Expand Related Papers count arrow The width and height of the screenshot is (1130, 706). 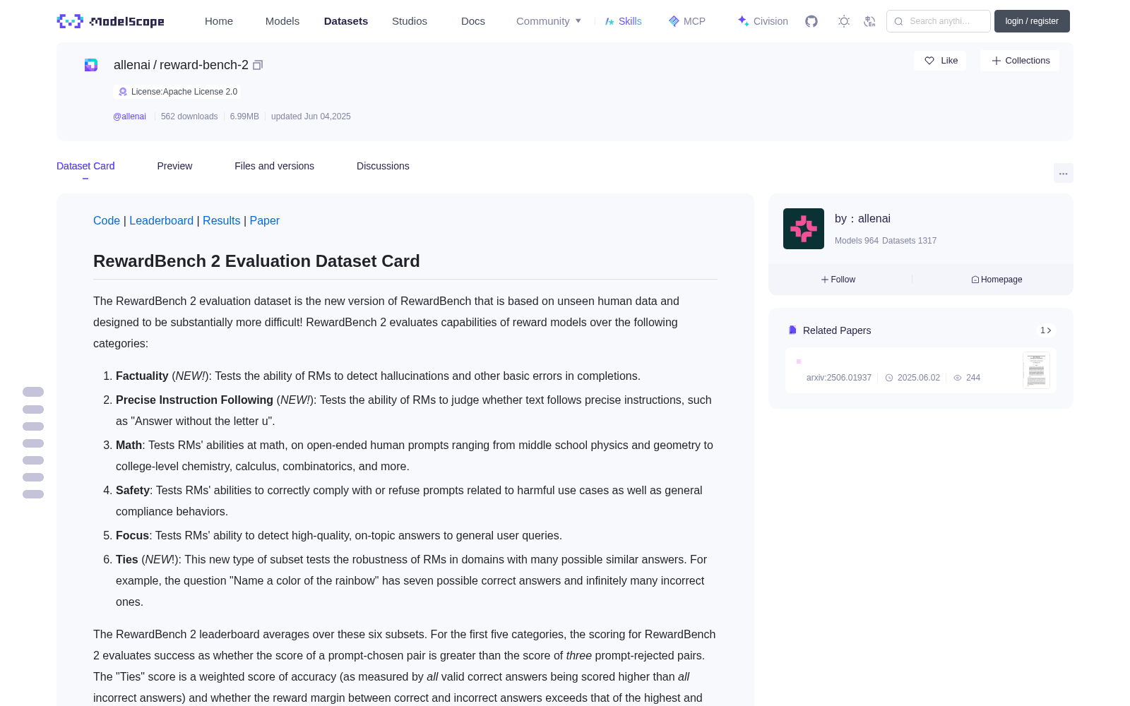tap(1046, 330)
